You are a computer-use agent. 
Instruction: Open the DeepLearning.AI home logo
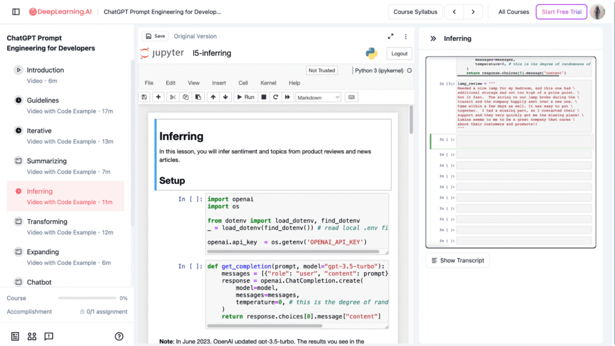coord(61,12)
